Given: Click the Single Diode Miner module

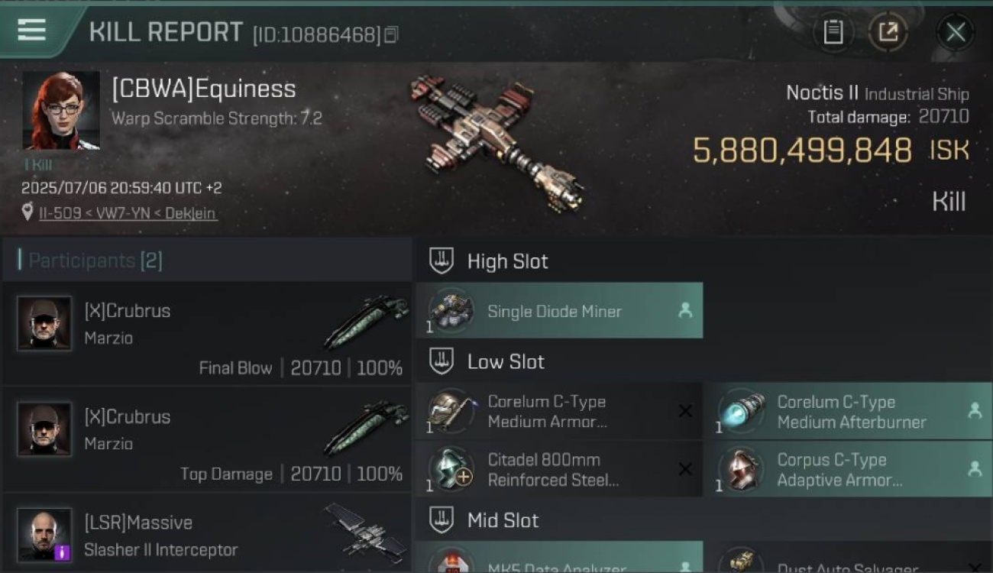Looking at the screenshot, I should [x=559, y=310].
